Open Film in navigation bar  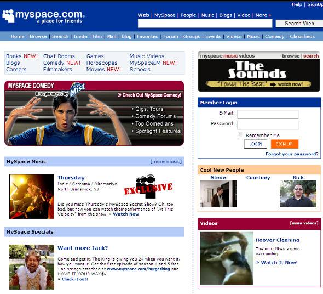[x=97, y=36]
